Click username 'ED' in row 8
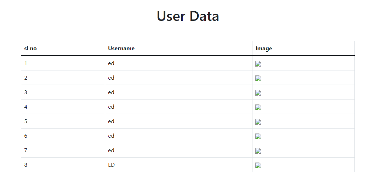 (111, 165)
